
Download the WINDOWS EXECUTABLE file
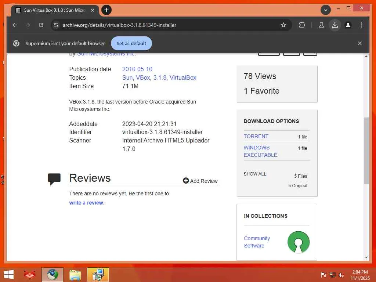(x=260, y=151)
